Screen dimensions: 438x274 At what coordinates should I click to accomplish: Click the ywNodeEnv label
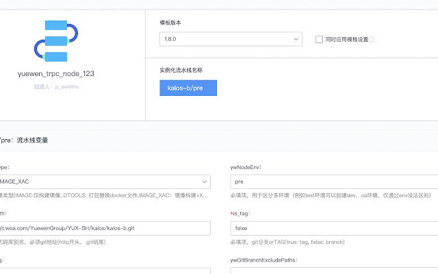tap(246, 167)
